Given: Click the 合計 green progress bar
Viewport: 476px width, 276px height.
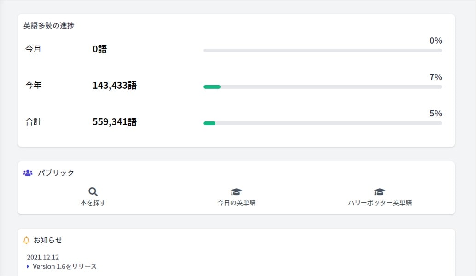Looking at the screenshot, I should point(209,123).
